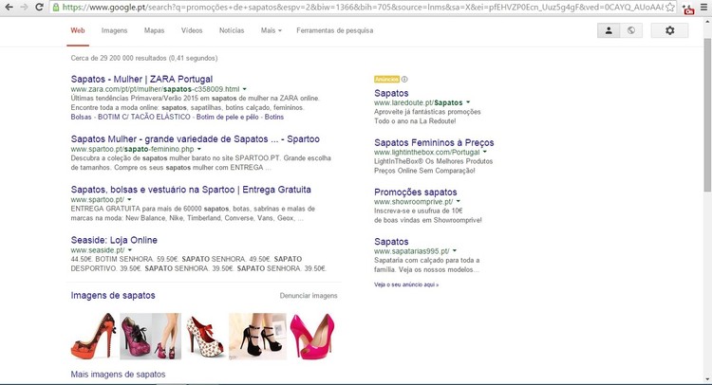Open the Bolsas sitelink
712x385 pixels.
pos(82,117)
